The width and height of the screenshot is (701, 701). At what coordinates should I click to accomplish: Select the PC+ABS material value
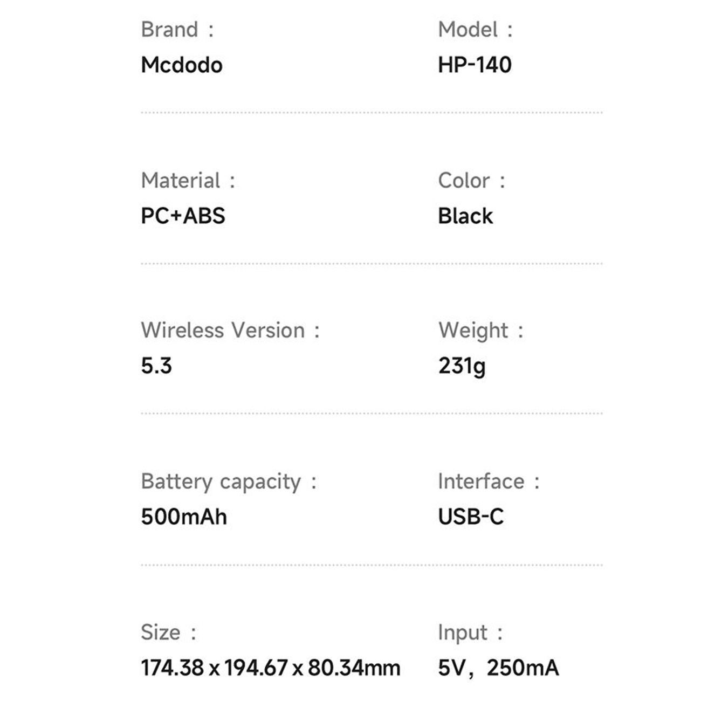[x=183, y=216]
